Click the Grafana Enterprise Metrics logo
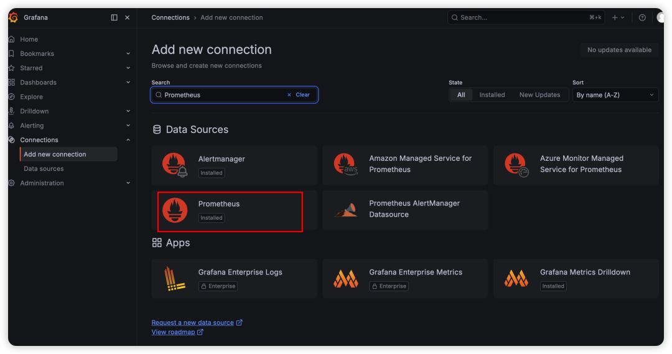The image size is (672, 354). 345,279
